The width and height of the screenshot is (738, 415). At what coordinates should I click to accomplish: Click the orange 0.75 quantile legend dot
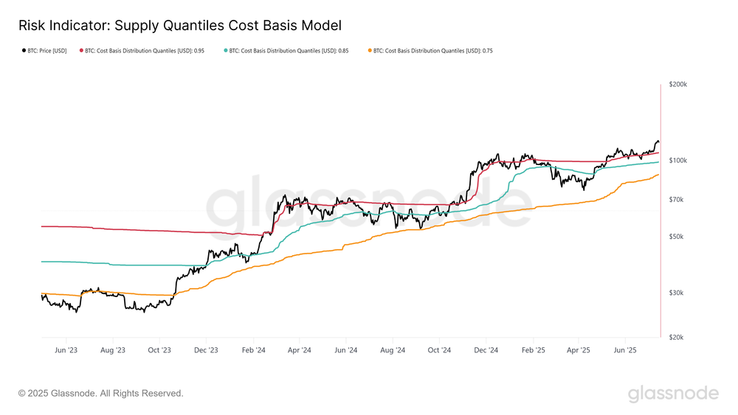[370, 50]
